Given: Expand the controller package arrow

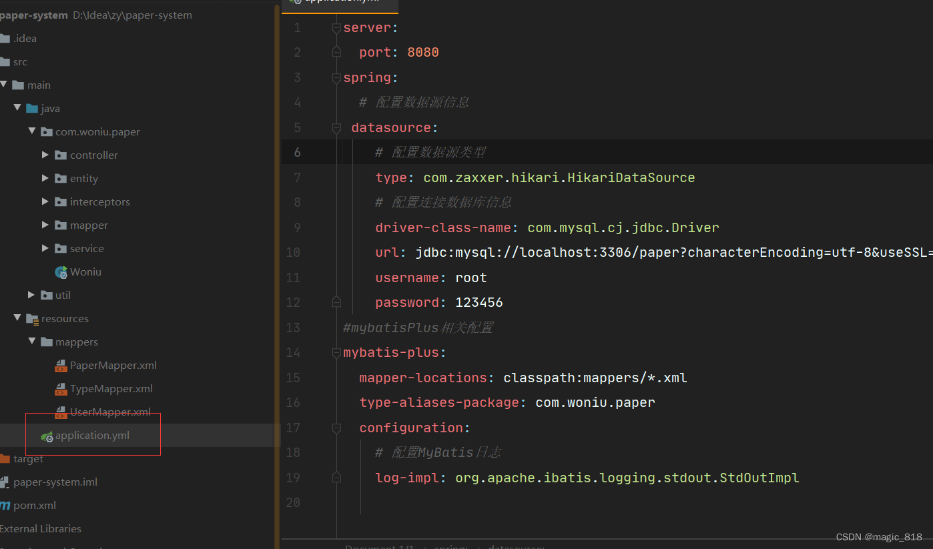Looking at the screenshot, I should [45, 155].
